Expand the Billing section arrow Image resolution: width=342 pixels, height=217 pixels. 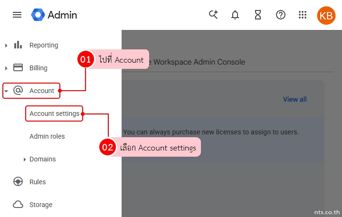(6, 68)
